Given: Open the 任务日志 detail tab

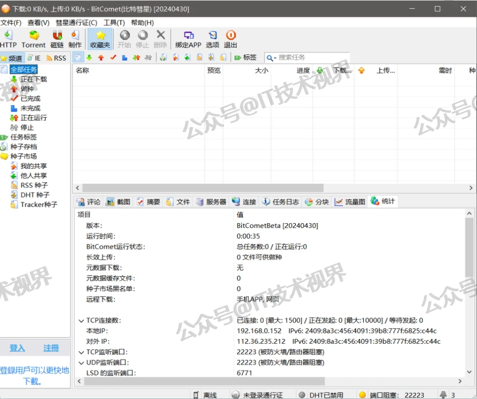Looking at the screenshot, I should point(280,202).
